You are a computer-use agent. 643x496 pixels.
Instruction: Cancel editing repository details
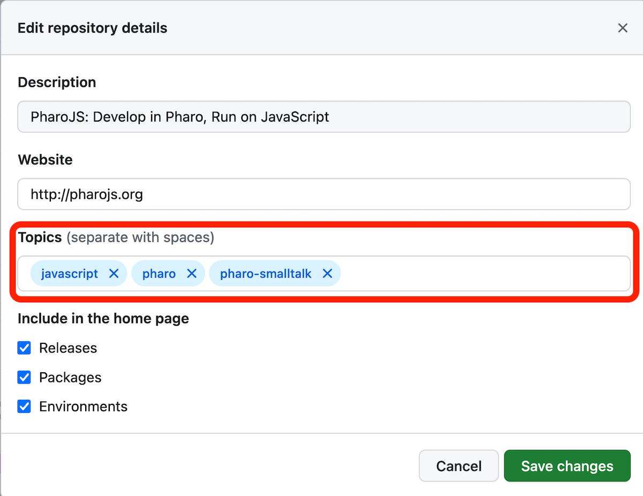point(459,466)
